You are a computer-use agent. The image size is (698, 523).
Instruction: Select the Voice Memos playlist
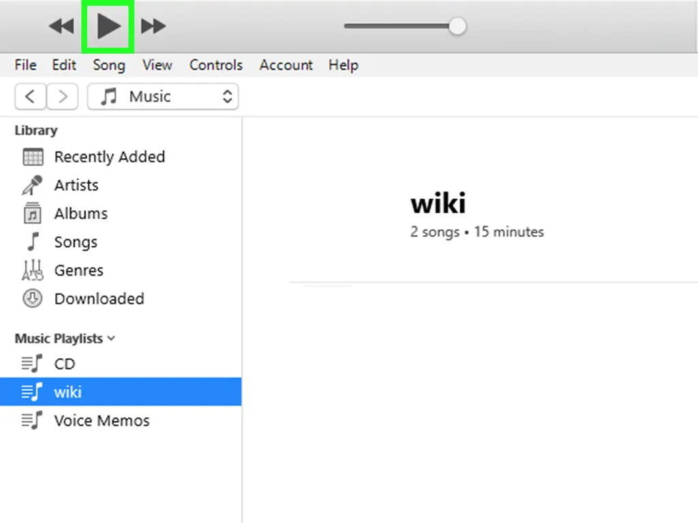pos(101,420)
